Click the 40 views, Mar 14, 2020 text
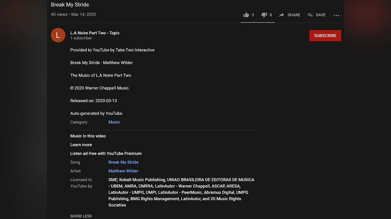The width and height of the screenshot is (391, 219). pyautogui.click(x=73, y=14)
